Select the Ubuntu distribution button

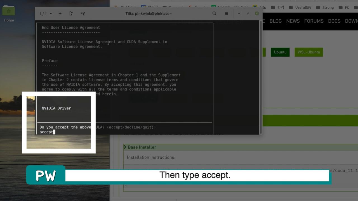280,52
